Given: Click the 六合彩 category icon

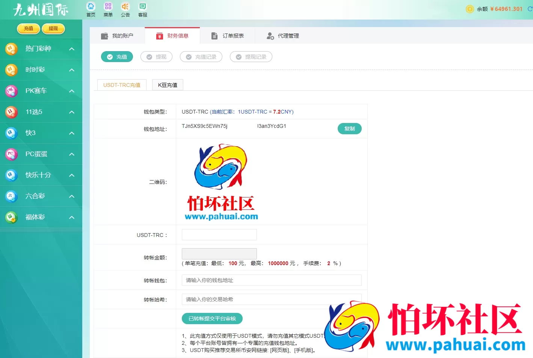Looking at the screenshot, I should coord(11,196).
